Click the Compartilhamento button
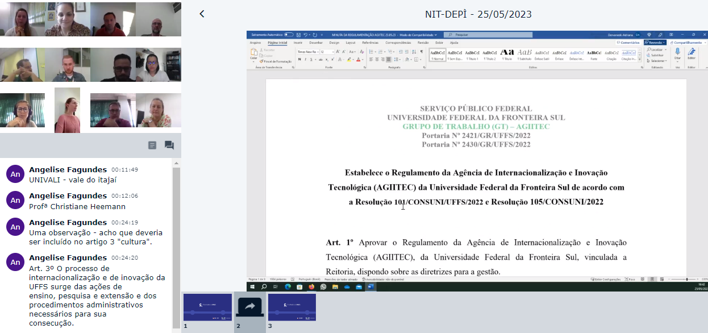Image resolution: width=708 pixels, height=333 pixels. (x=688, y=43)
